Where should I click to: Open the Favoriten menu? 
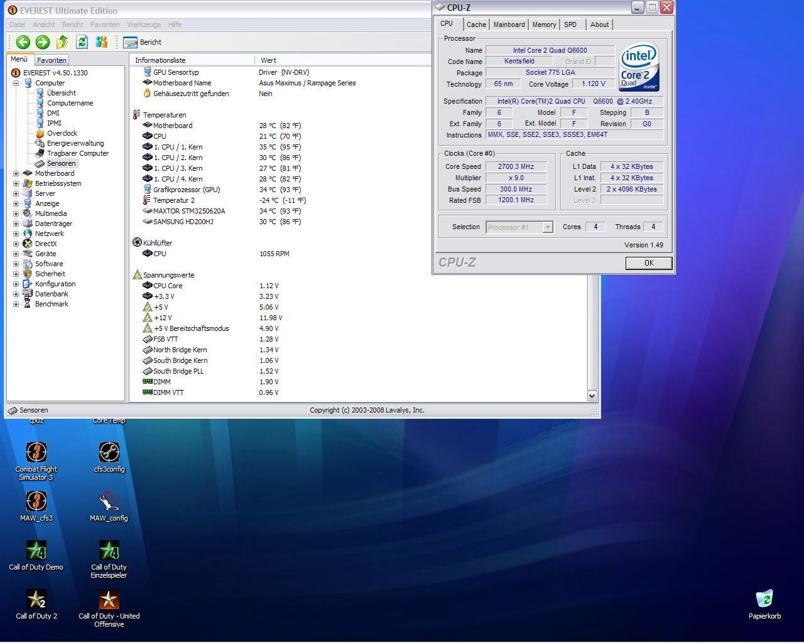click(105, 24)
